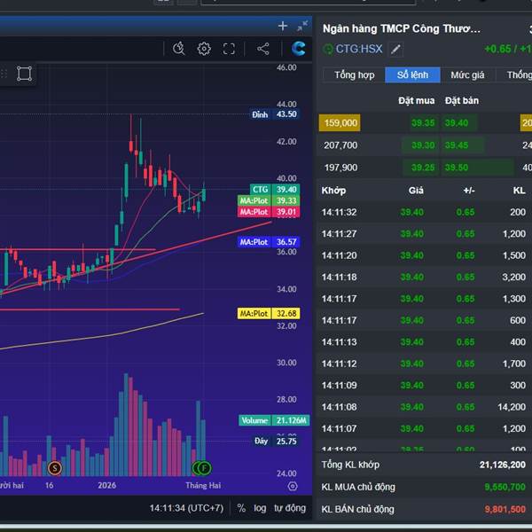
Task: Switch to the Tổng hợp tab
Action: [354, 75]
